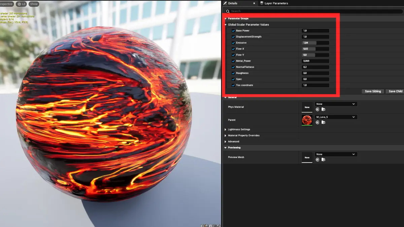Open the Lit view mode menu
The height and width of the screenshot is (227, 404).
tap(22, 4)
